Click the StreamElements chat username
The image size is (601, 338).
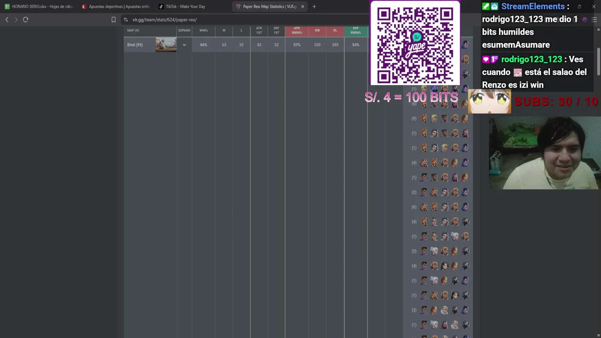coord(533,7)
